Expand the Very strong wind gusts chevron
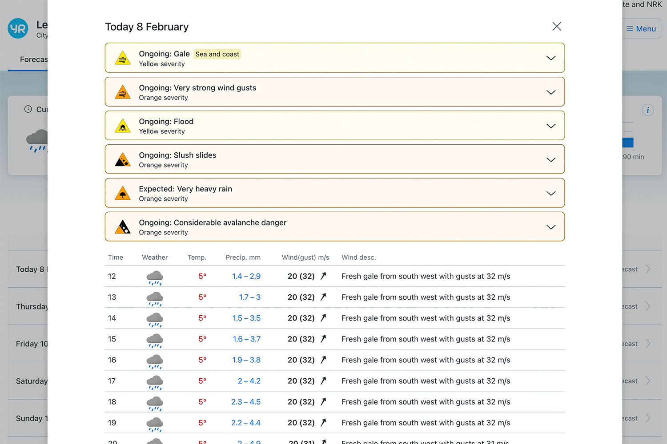The image size is (667, 444). point(550,92)
